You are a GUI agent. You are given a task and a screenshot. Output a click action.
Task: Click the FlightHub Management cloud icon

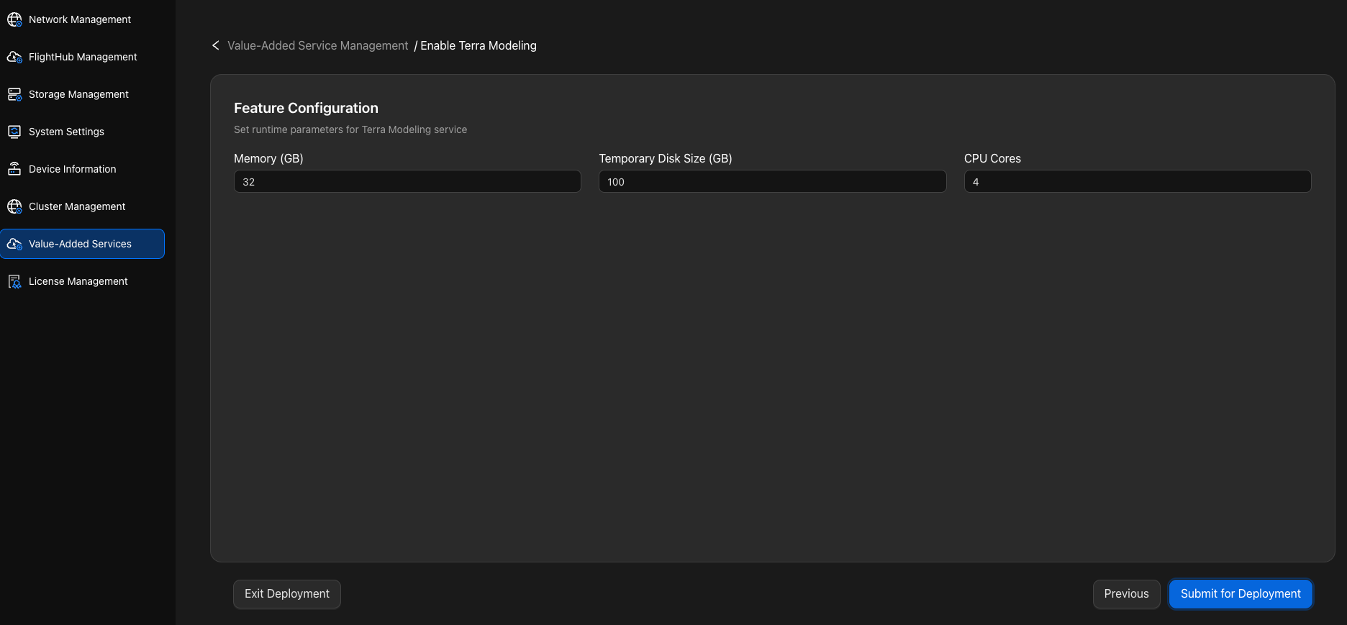click(14, 57)
